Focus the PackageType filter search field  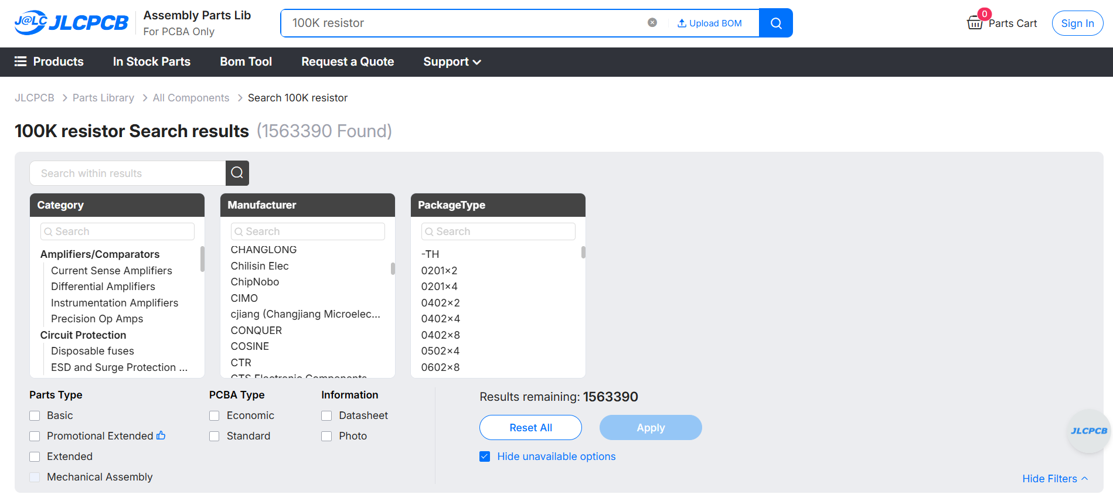[x=498, y=231]
